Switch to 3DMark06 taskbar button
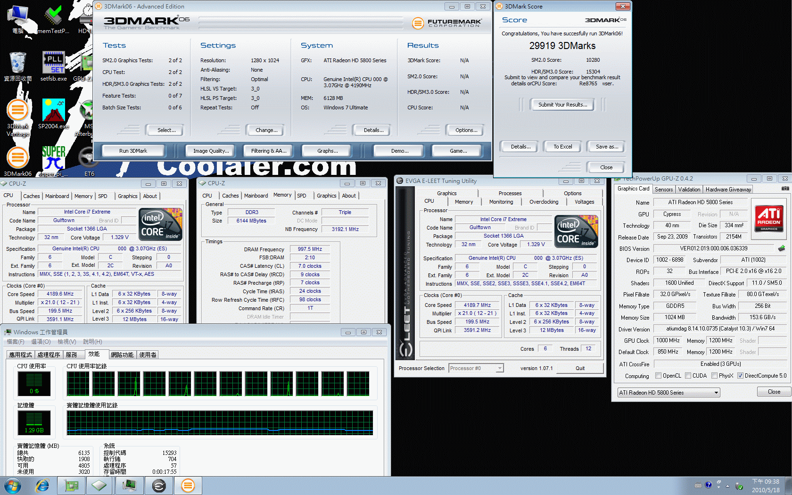This screenshot has width=792, height=495. 188,486
